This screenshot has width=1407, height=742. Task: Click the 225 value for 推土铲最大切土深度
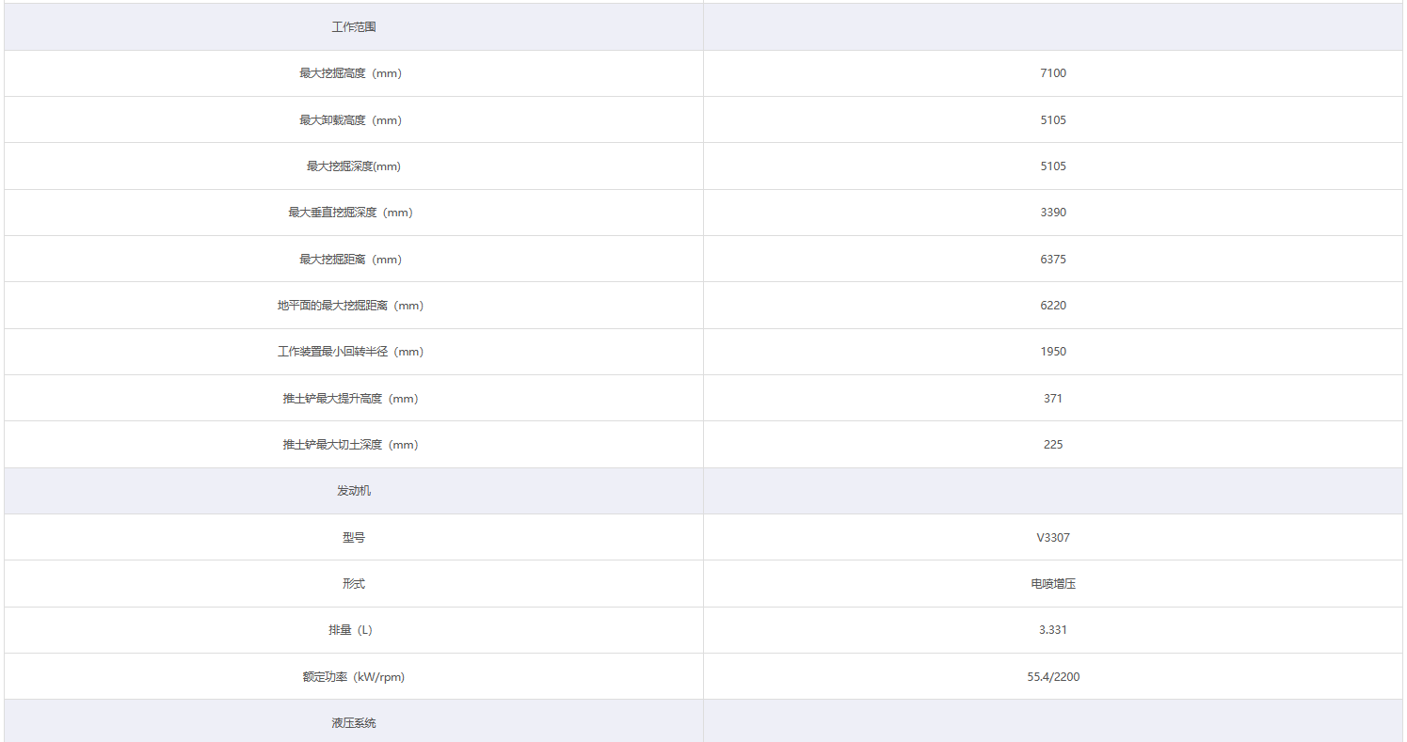[x=1053, y=445]
